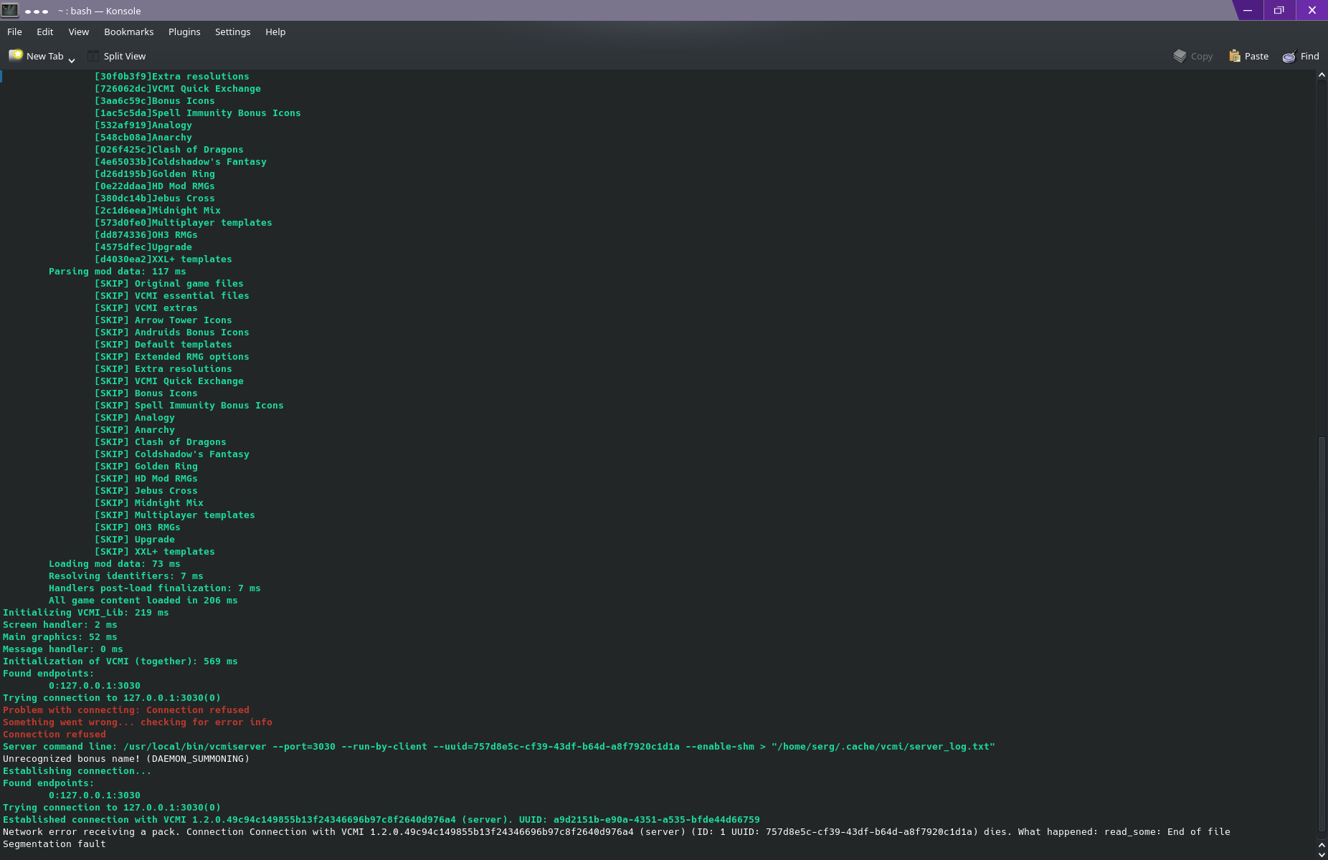The width and height of the screenshot is (1328, 860).
Task: Open the Bookmarks menu
Action: (128, 32)
